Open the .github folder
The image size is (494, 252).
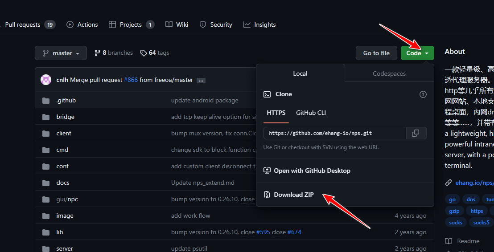pos(66,100)
